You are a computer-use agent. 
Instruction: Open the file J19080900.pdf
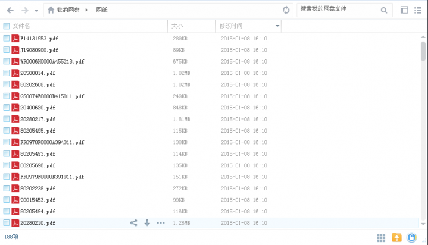tap(39, 50)
